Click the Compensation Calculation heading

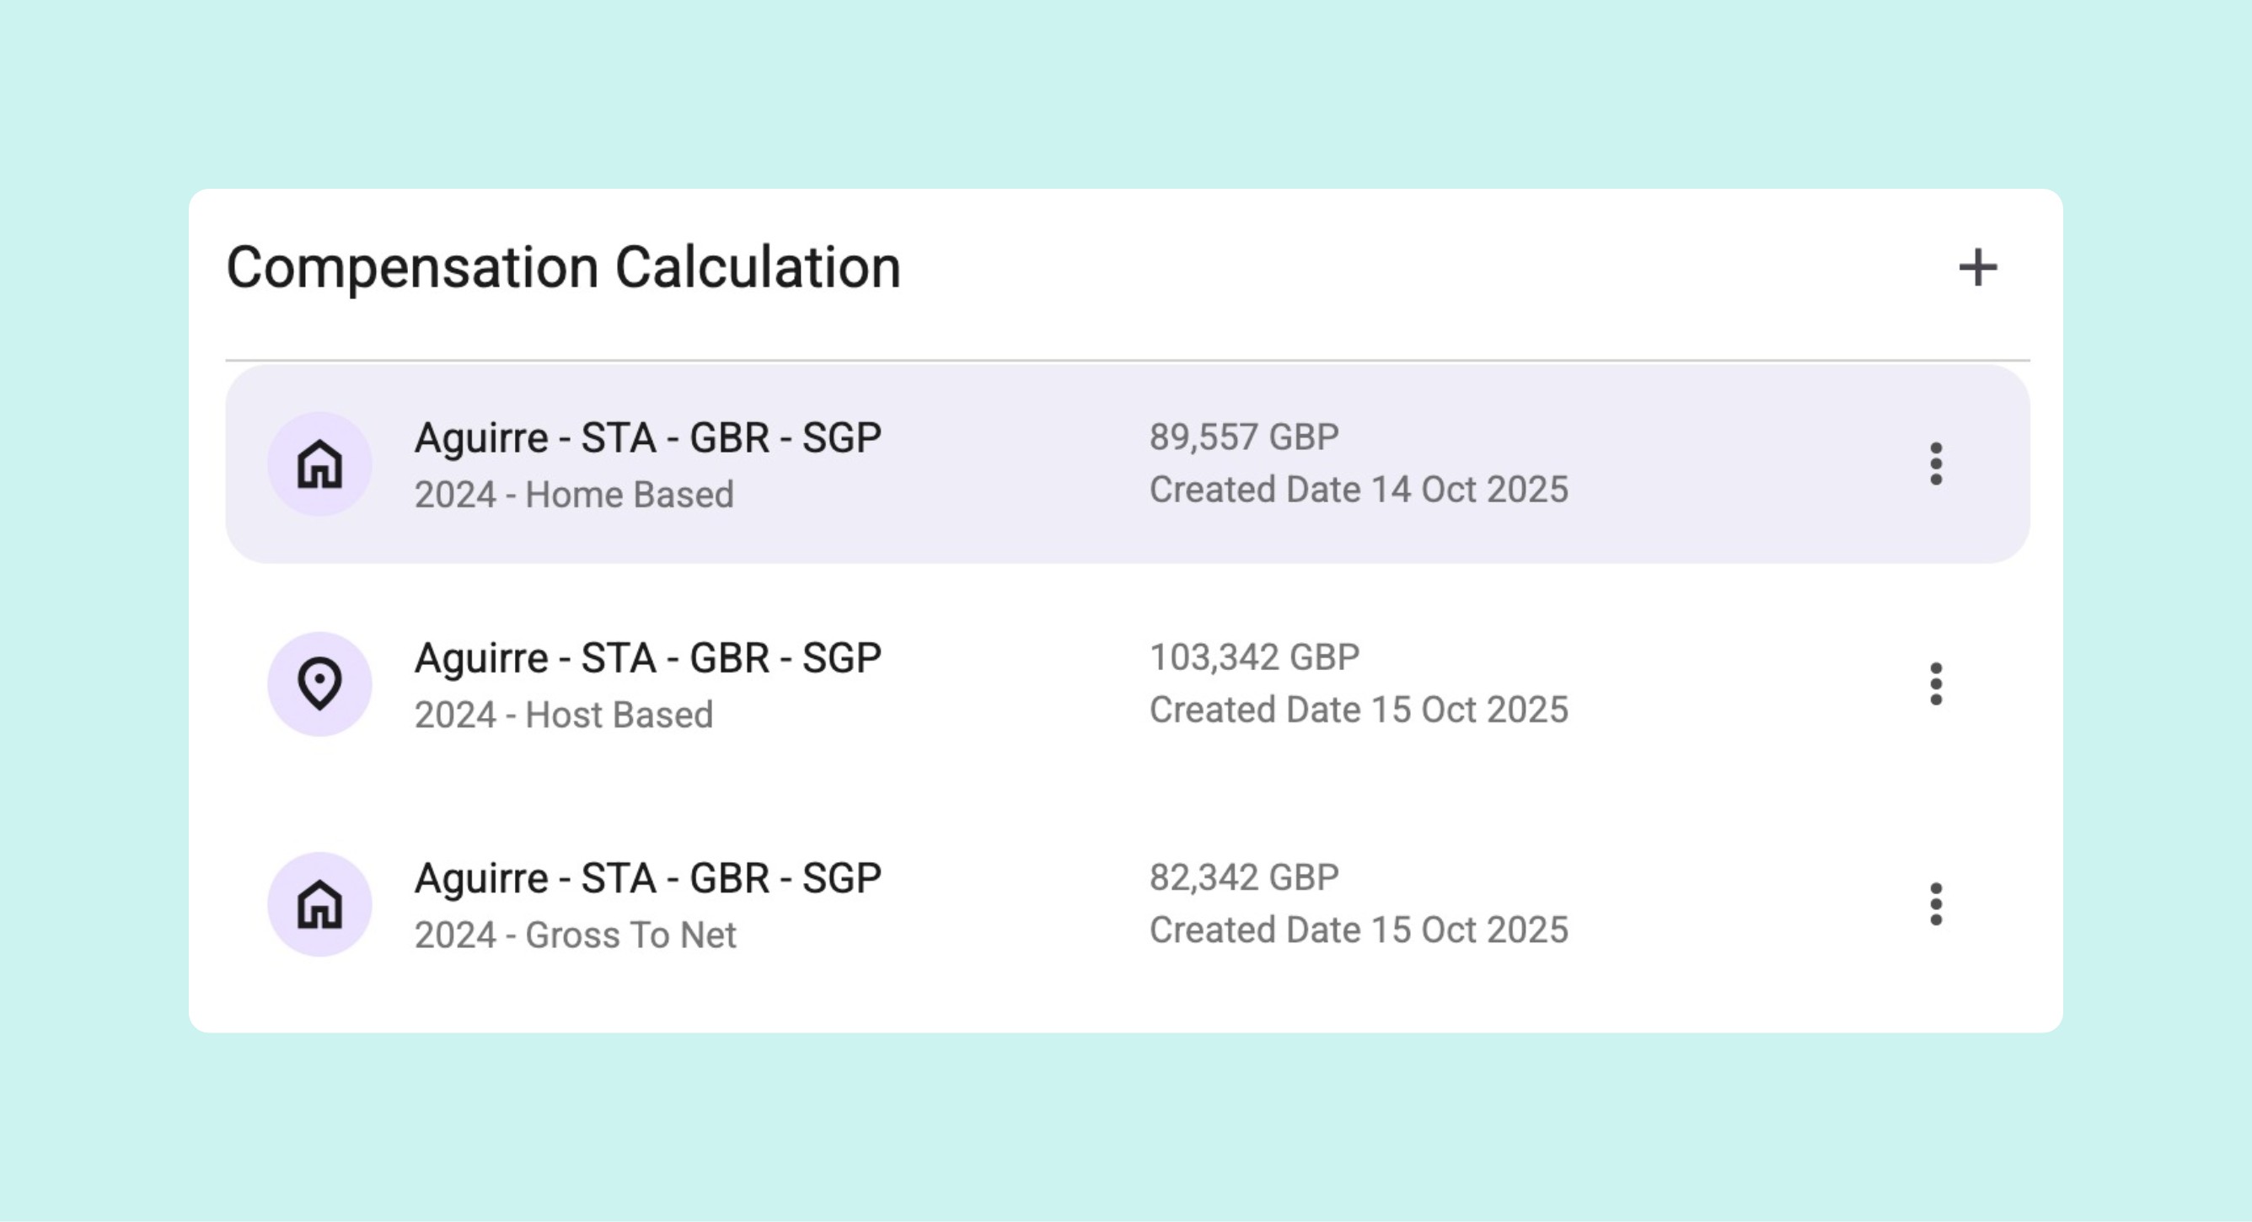[563, 267]
